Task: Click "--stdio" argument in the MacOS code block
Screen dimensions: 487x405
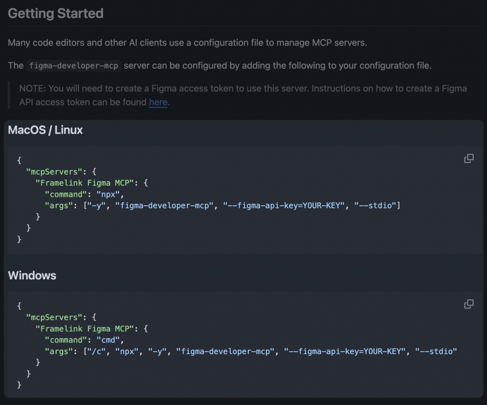Action: point(375,206)
